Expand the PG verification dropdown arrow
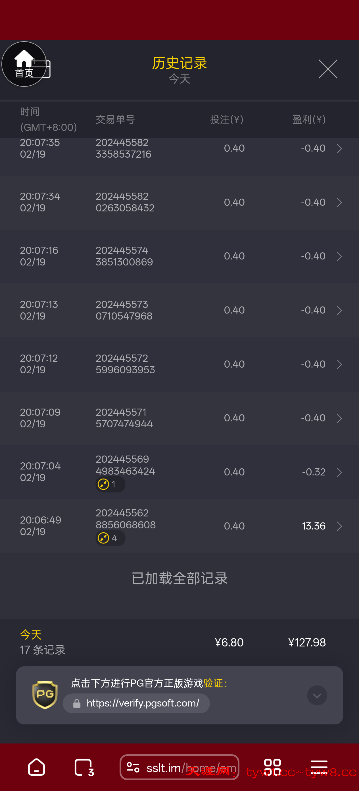The width and height of the screenshot is (359, 791). 317,695
